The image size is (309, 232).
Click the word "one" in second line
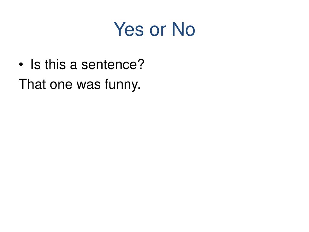[61, 85]
